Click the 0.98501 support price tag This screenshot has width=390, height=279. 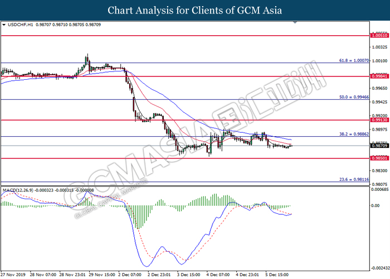(379, 158)
